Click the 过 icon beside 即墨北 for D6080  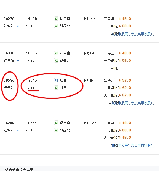click(x=56, y=130)
